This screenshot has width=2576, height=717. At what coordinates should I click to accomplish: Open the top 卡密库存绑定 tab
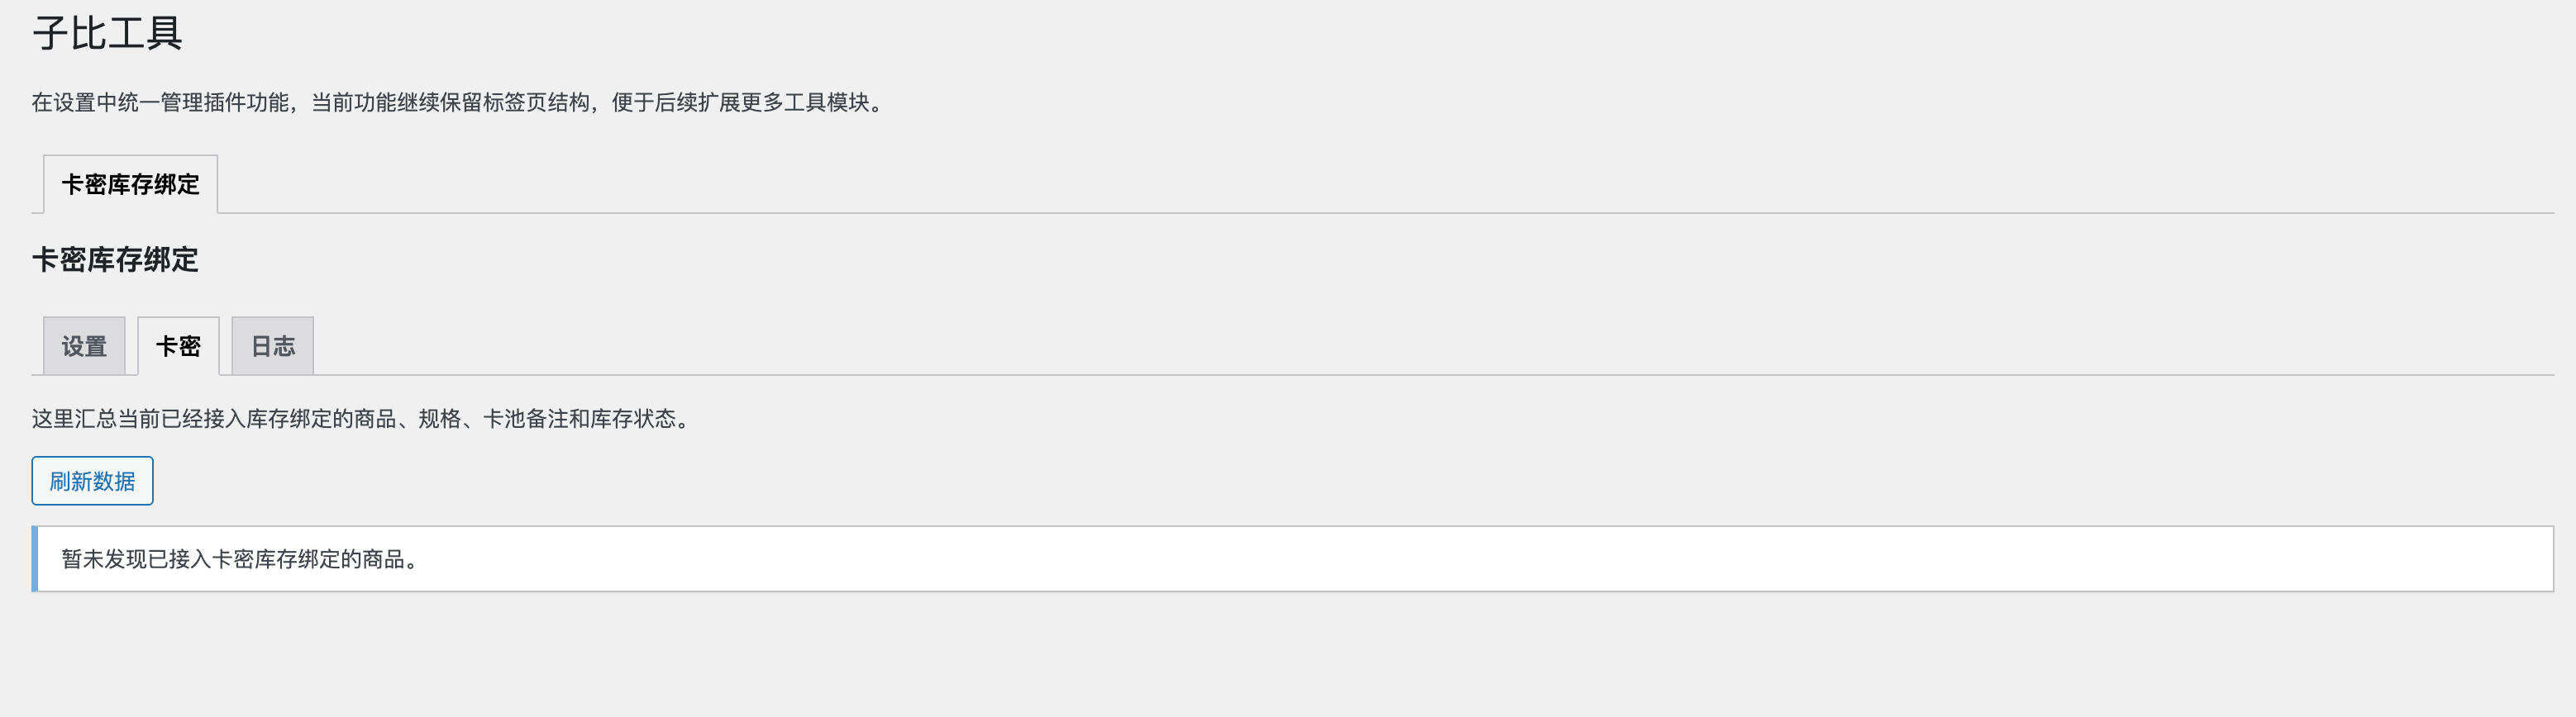tap(130, 185)
